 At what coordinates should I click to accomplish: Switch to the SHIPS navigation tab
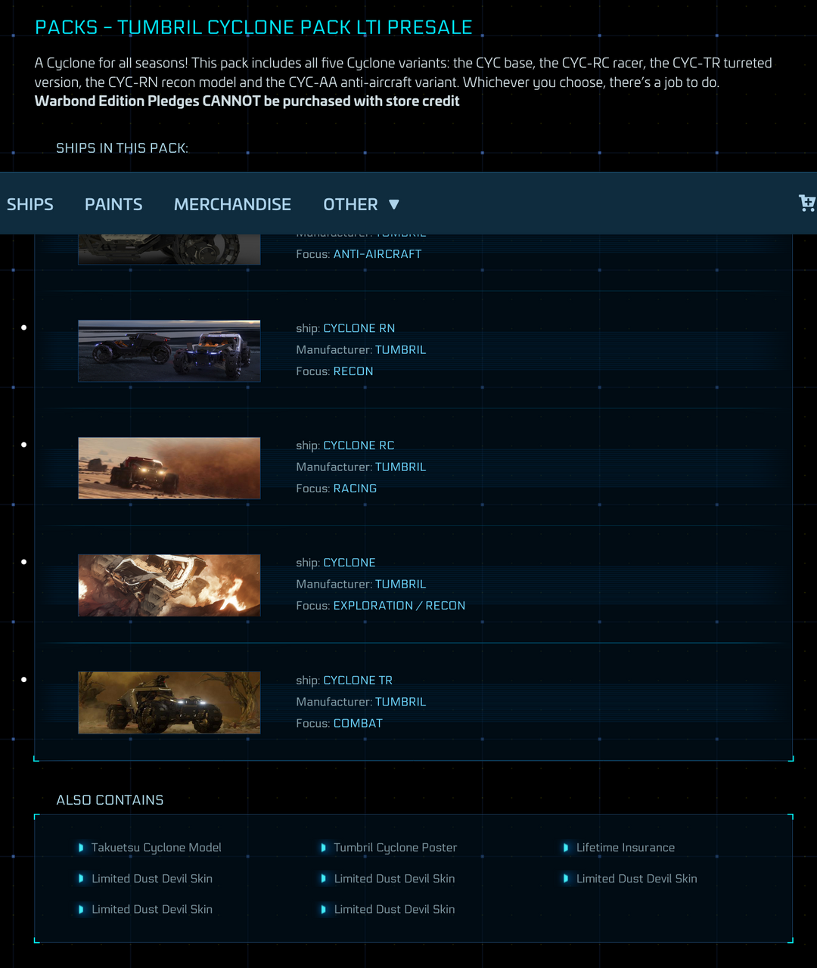click(x=30, y=203)
